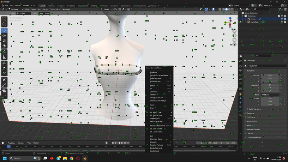Viewport: 288px width, 162px height.
Task: Expand the Motion Paths panel
Action: pyautogui.click(x=252, y=121)
